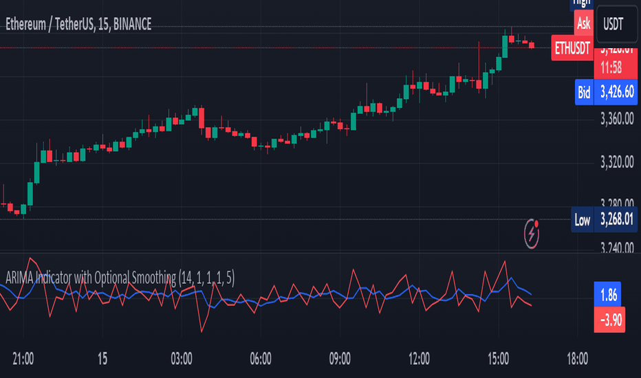The image size is (641, 378).
Task: Click the High label at top
Action: 581,4
